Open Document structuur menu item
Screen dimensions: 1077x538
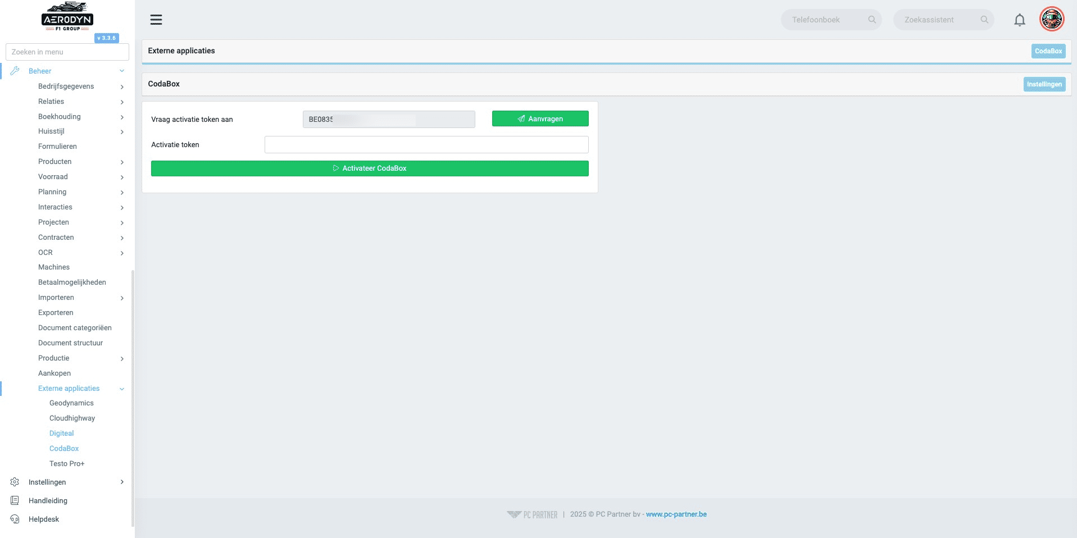[x=70, y=343]
